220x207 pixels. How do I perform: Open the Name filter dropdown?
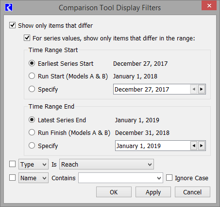click(x=34, y=178)
